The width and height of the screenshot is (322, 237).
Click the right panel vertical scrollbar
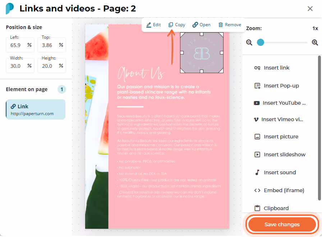coord(319,128)
